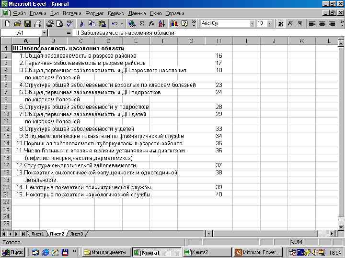Open the Office Assistant help icon
This screenshot has height=258, width=345.
(184, 23)
